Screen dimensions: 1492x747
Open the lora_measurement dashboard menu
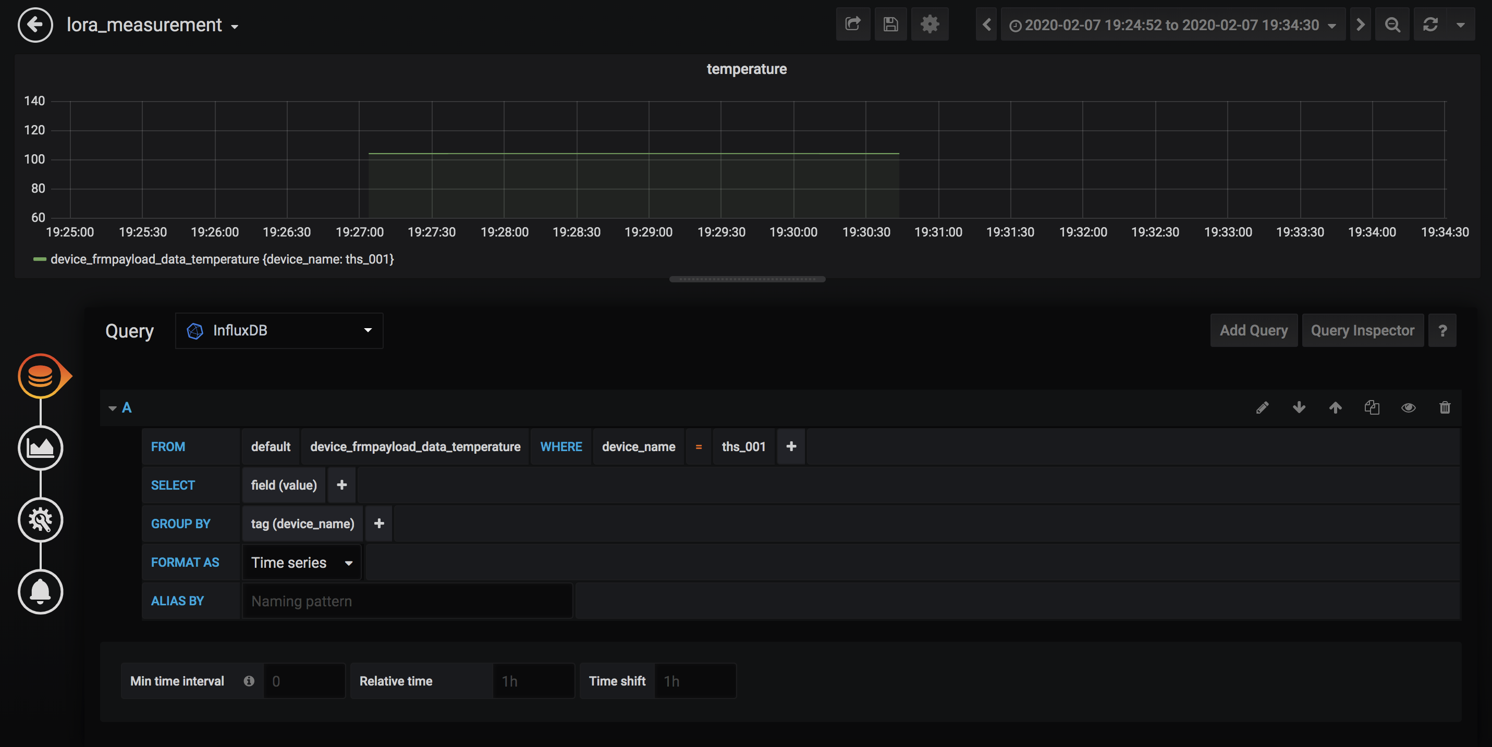tap(153, 24)
